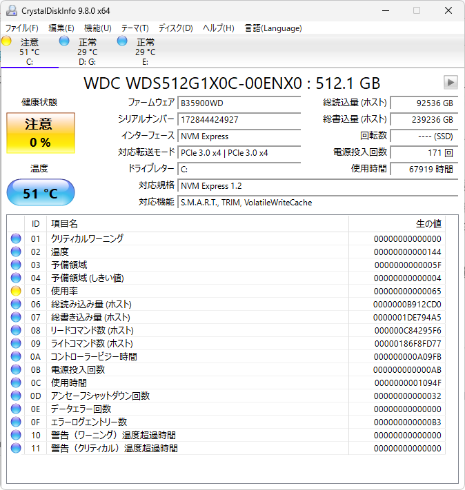Click the 51 °C temperature button
The width and height of the screenshot is (465, 490).
pyautogui.click(x=40, y=194)
